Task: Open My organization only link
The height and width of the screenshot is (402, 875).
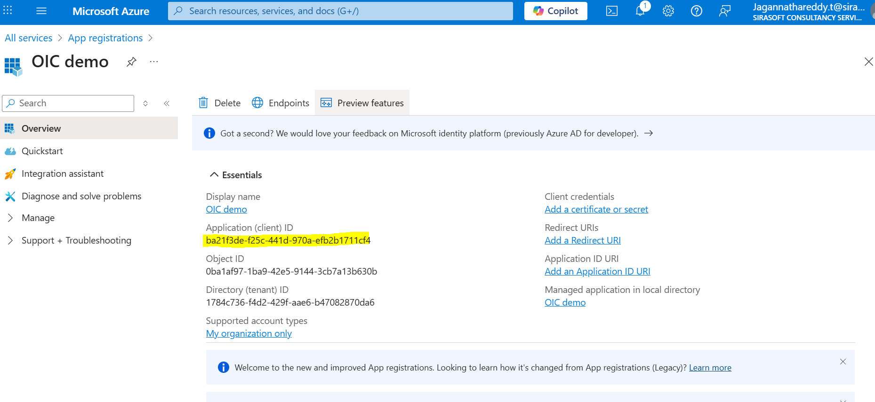Action: click(249, 333)
